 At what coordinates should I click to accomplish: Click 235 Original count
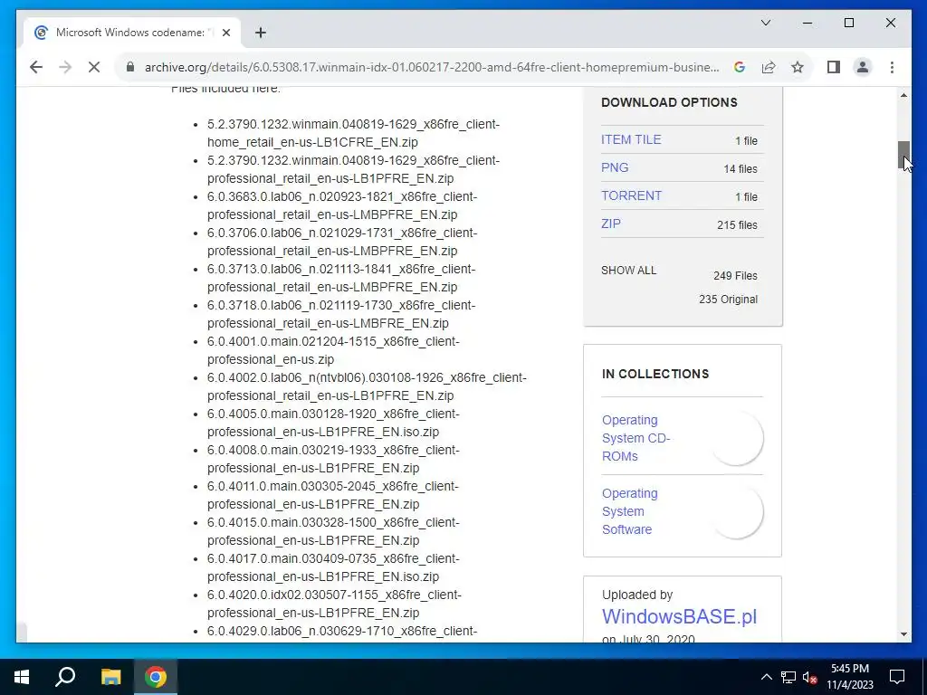[728, 300]
